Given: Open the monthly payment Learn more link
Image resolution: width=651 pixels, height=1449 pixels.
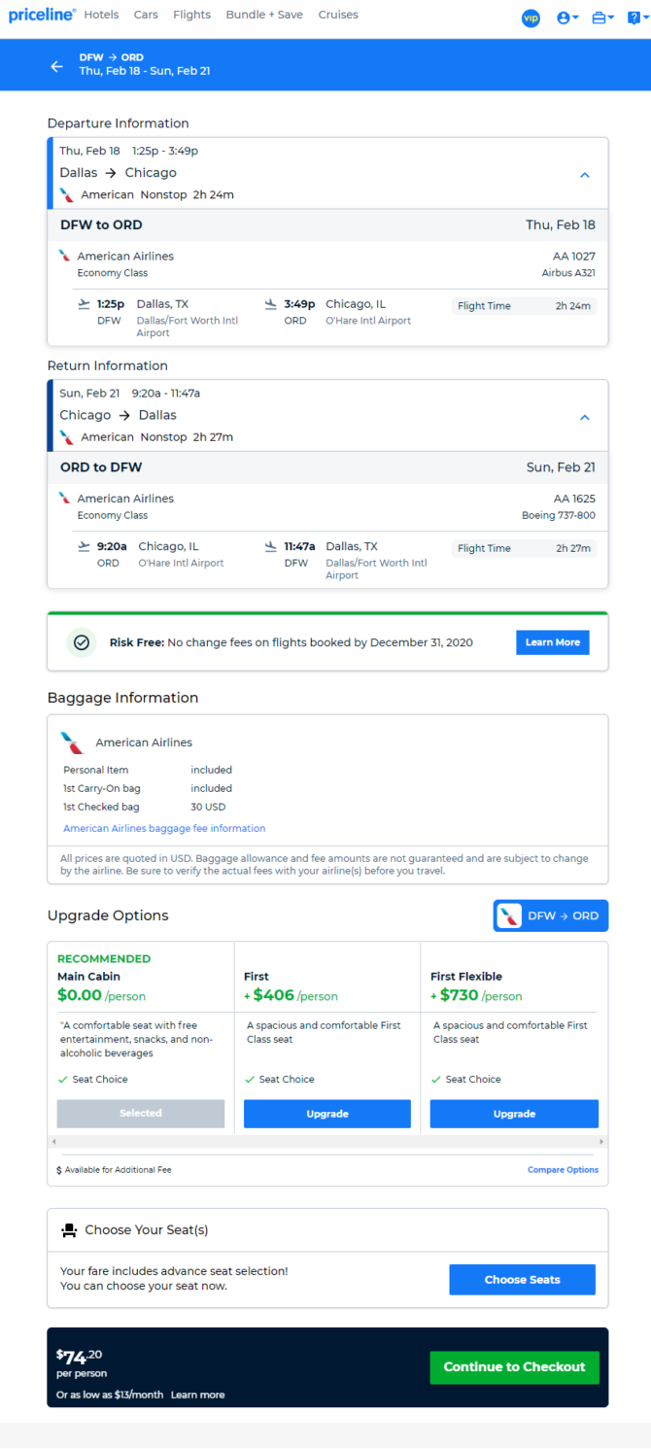Looking at the screenshot, I should click(x=198, y=1395).
